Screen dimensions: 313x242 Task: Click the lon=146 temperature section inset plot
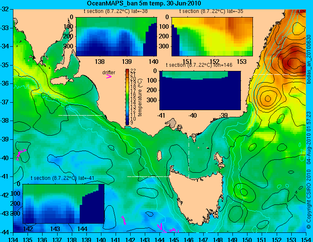pos(200,91)
